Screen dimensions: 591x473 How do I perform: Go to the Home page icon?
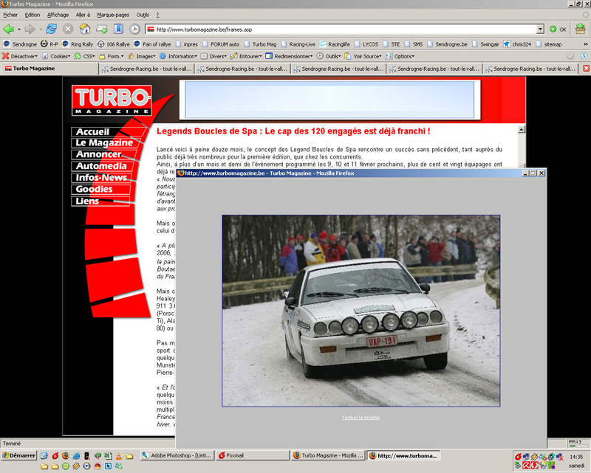(x=85, y=29)
